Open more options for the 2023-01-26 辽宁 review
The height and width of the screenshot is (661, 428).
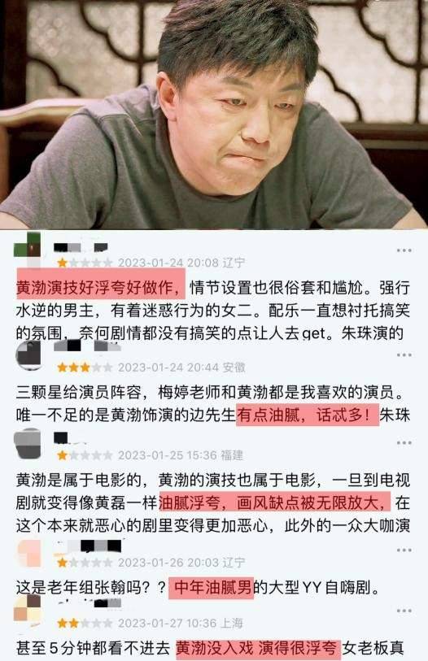point(404,550)
